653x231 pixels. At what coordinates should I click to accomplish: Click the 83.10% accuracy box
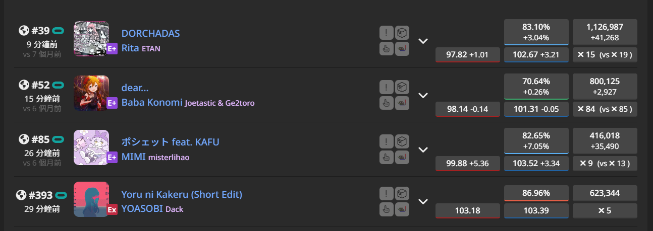tap(536, 32)
